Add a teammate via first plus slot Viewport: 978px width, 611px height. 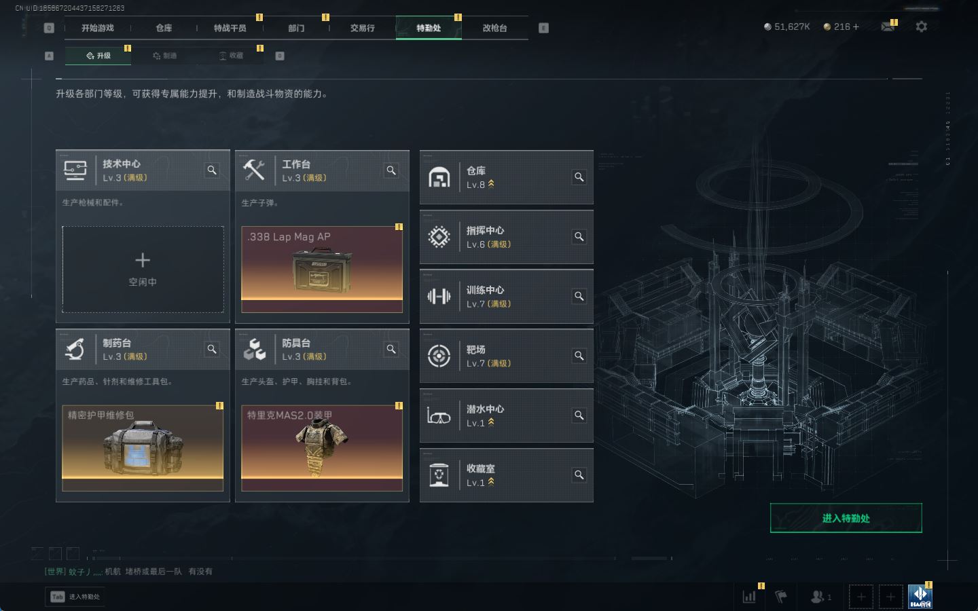pos(861,597)
